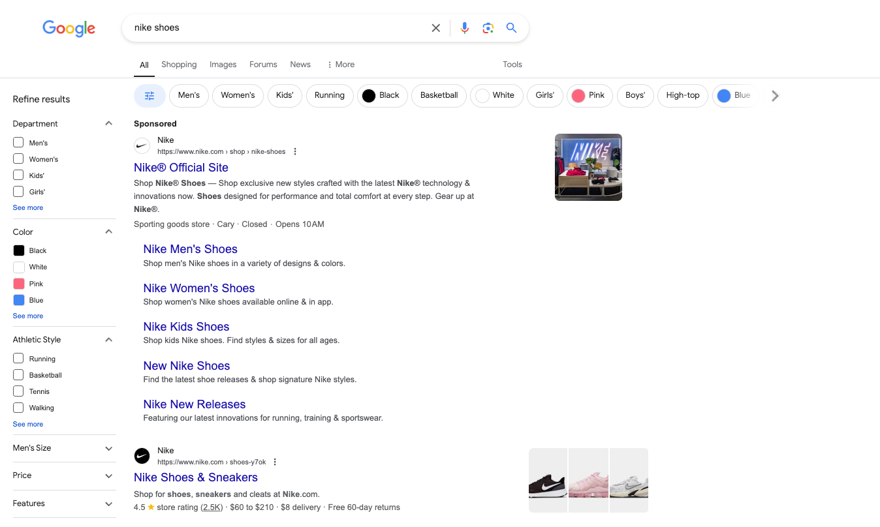This screenshot has height=527, width=880.
Task: Switch to the Shopping tab
Action: 179,64
